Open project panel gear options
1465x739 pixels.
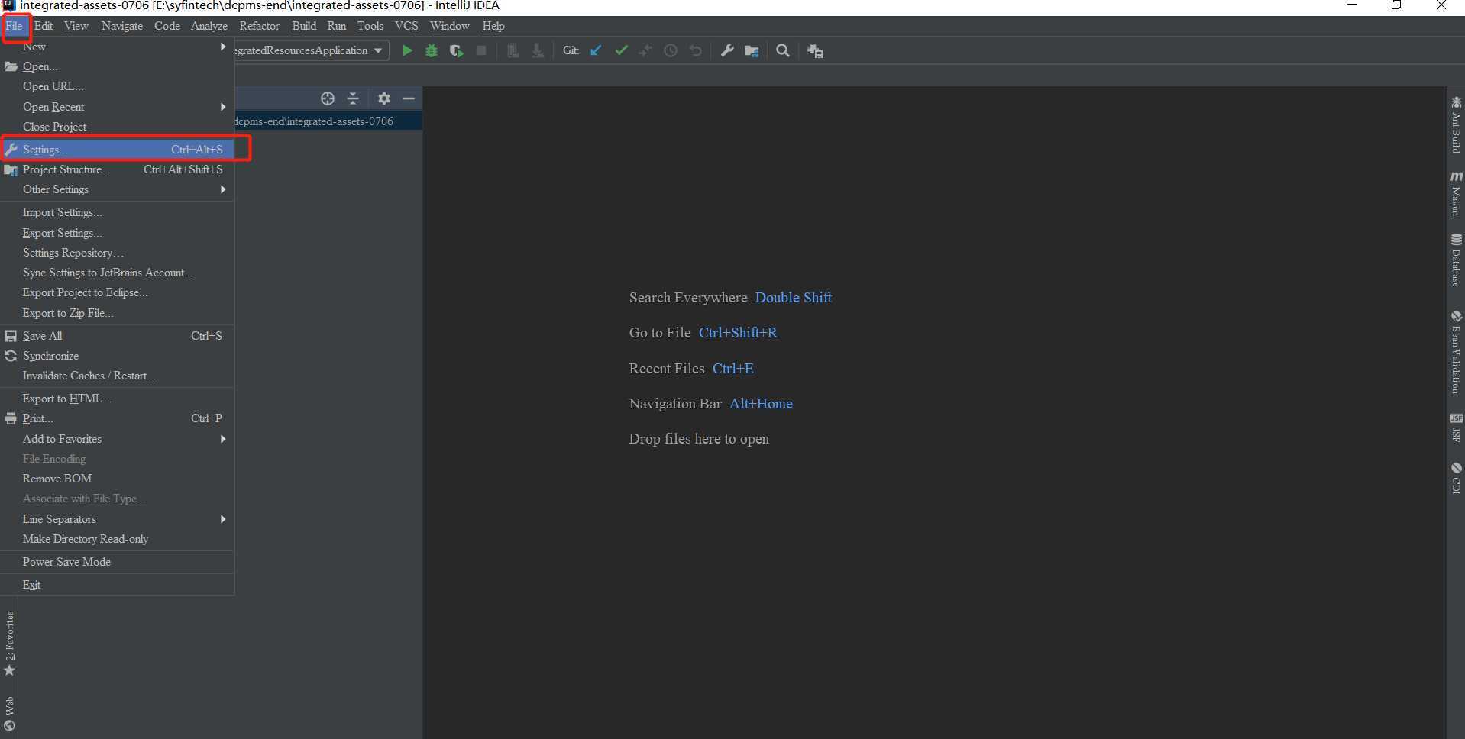384,98
